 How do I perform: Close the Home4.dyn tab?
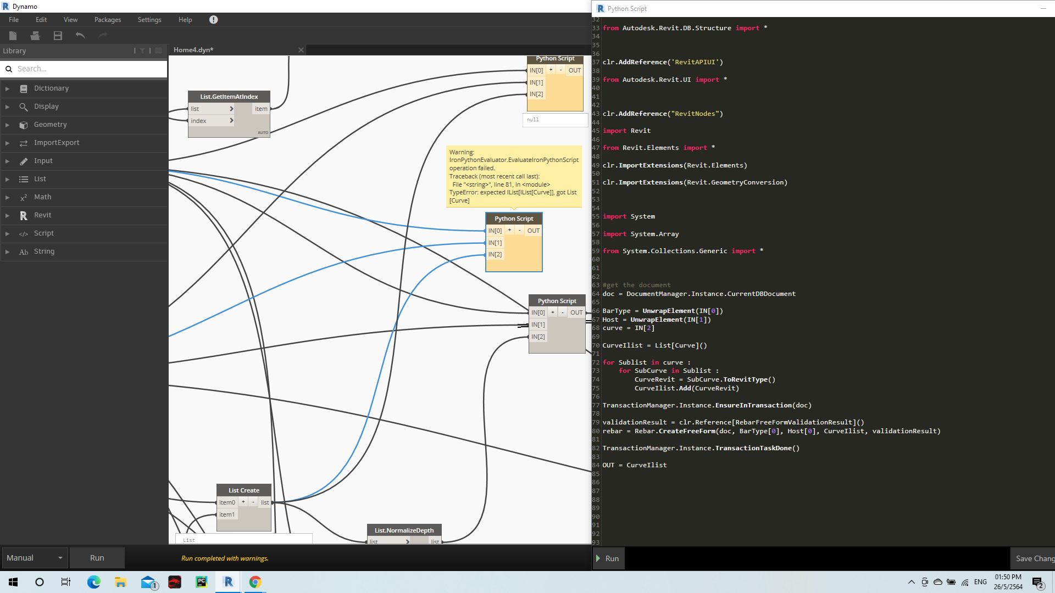tap(301, 50)
